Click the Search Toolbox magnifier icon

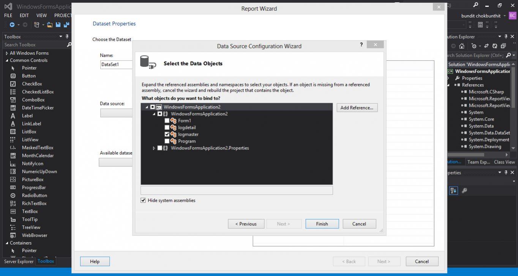coord(69,45)
